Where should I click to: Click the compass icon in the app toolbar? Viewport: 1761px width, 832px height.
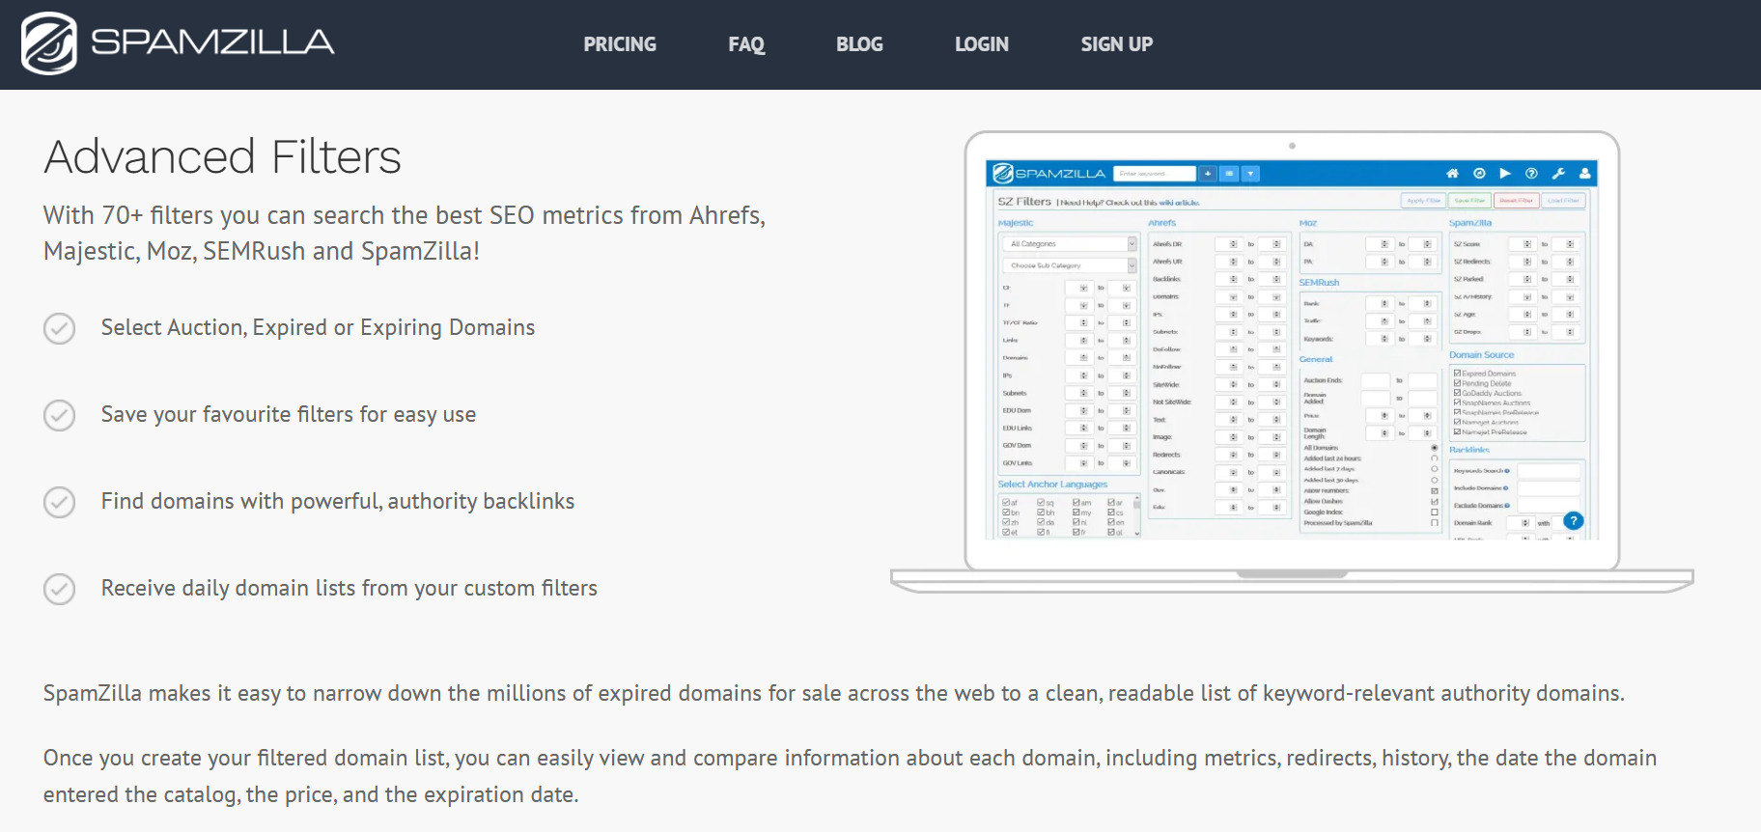pos(1478,174)
